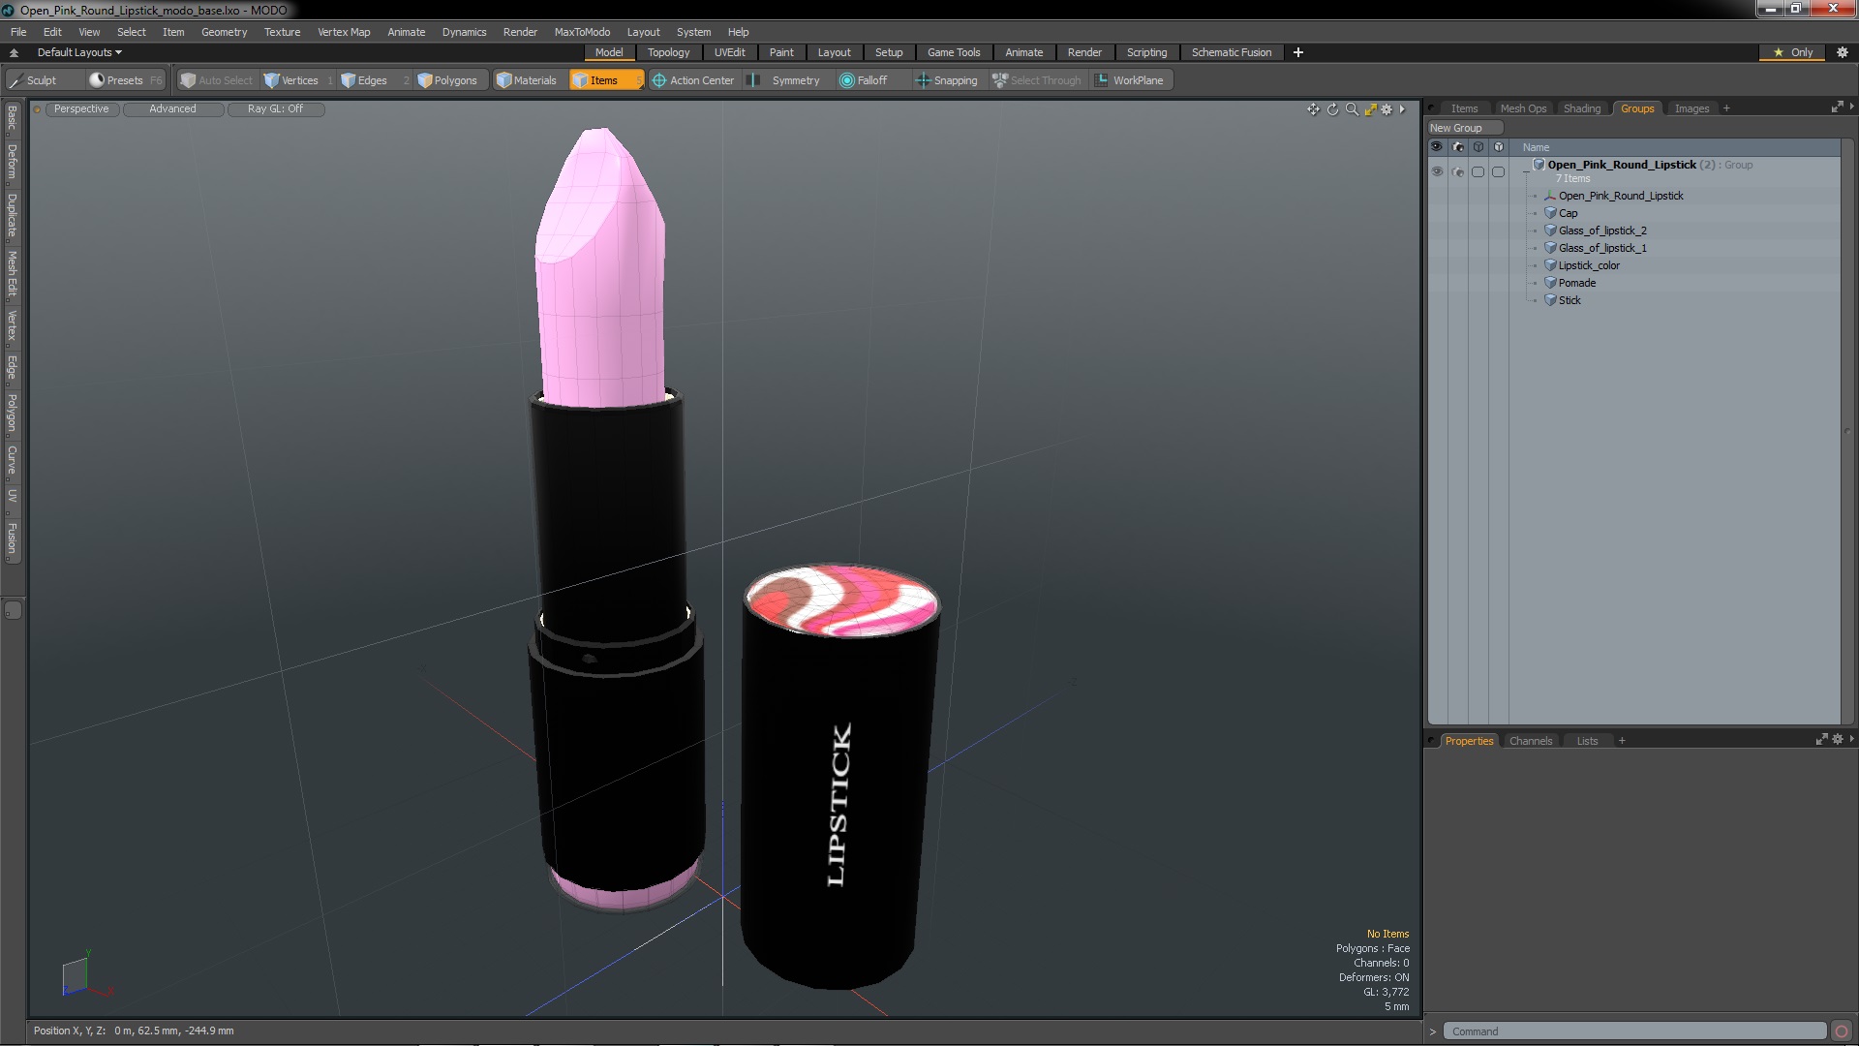This screenshot has width=1859, height=1046.
Task: Click the viewport rotate icon
Action: 1332,109
